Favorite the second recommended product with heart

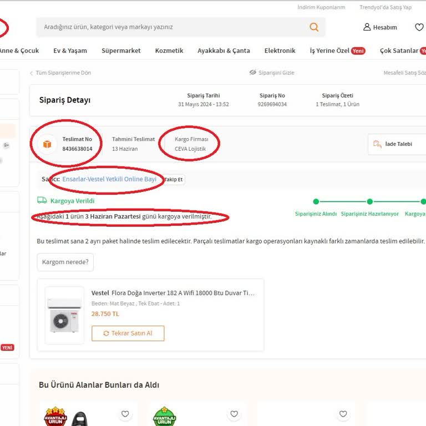[234, 414]
